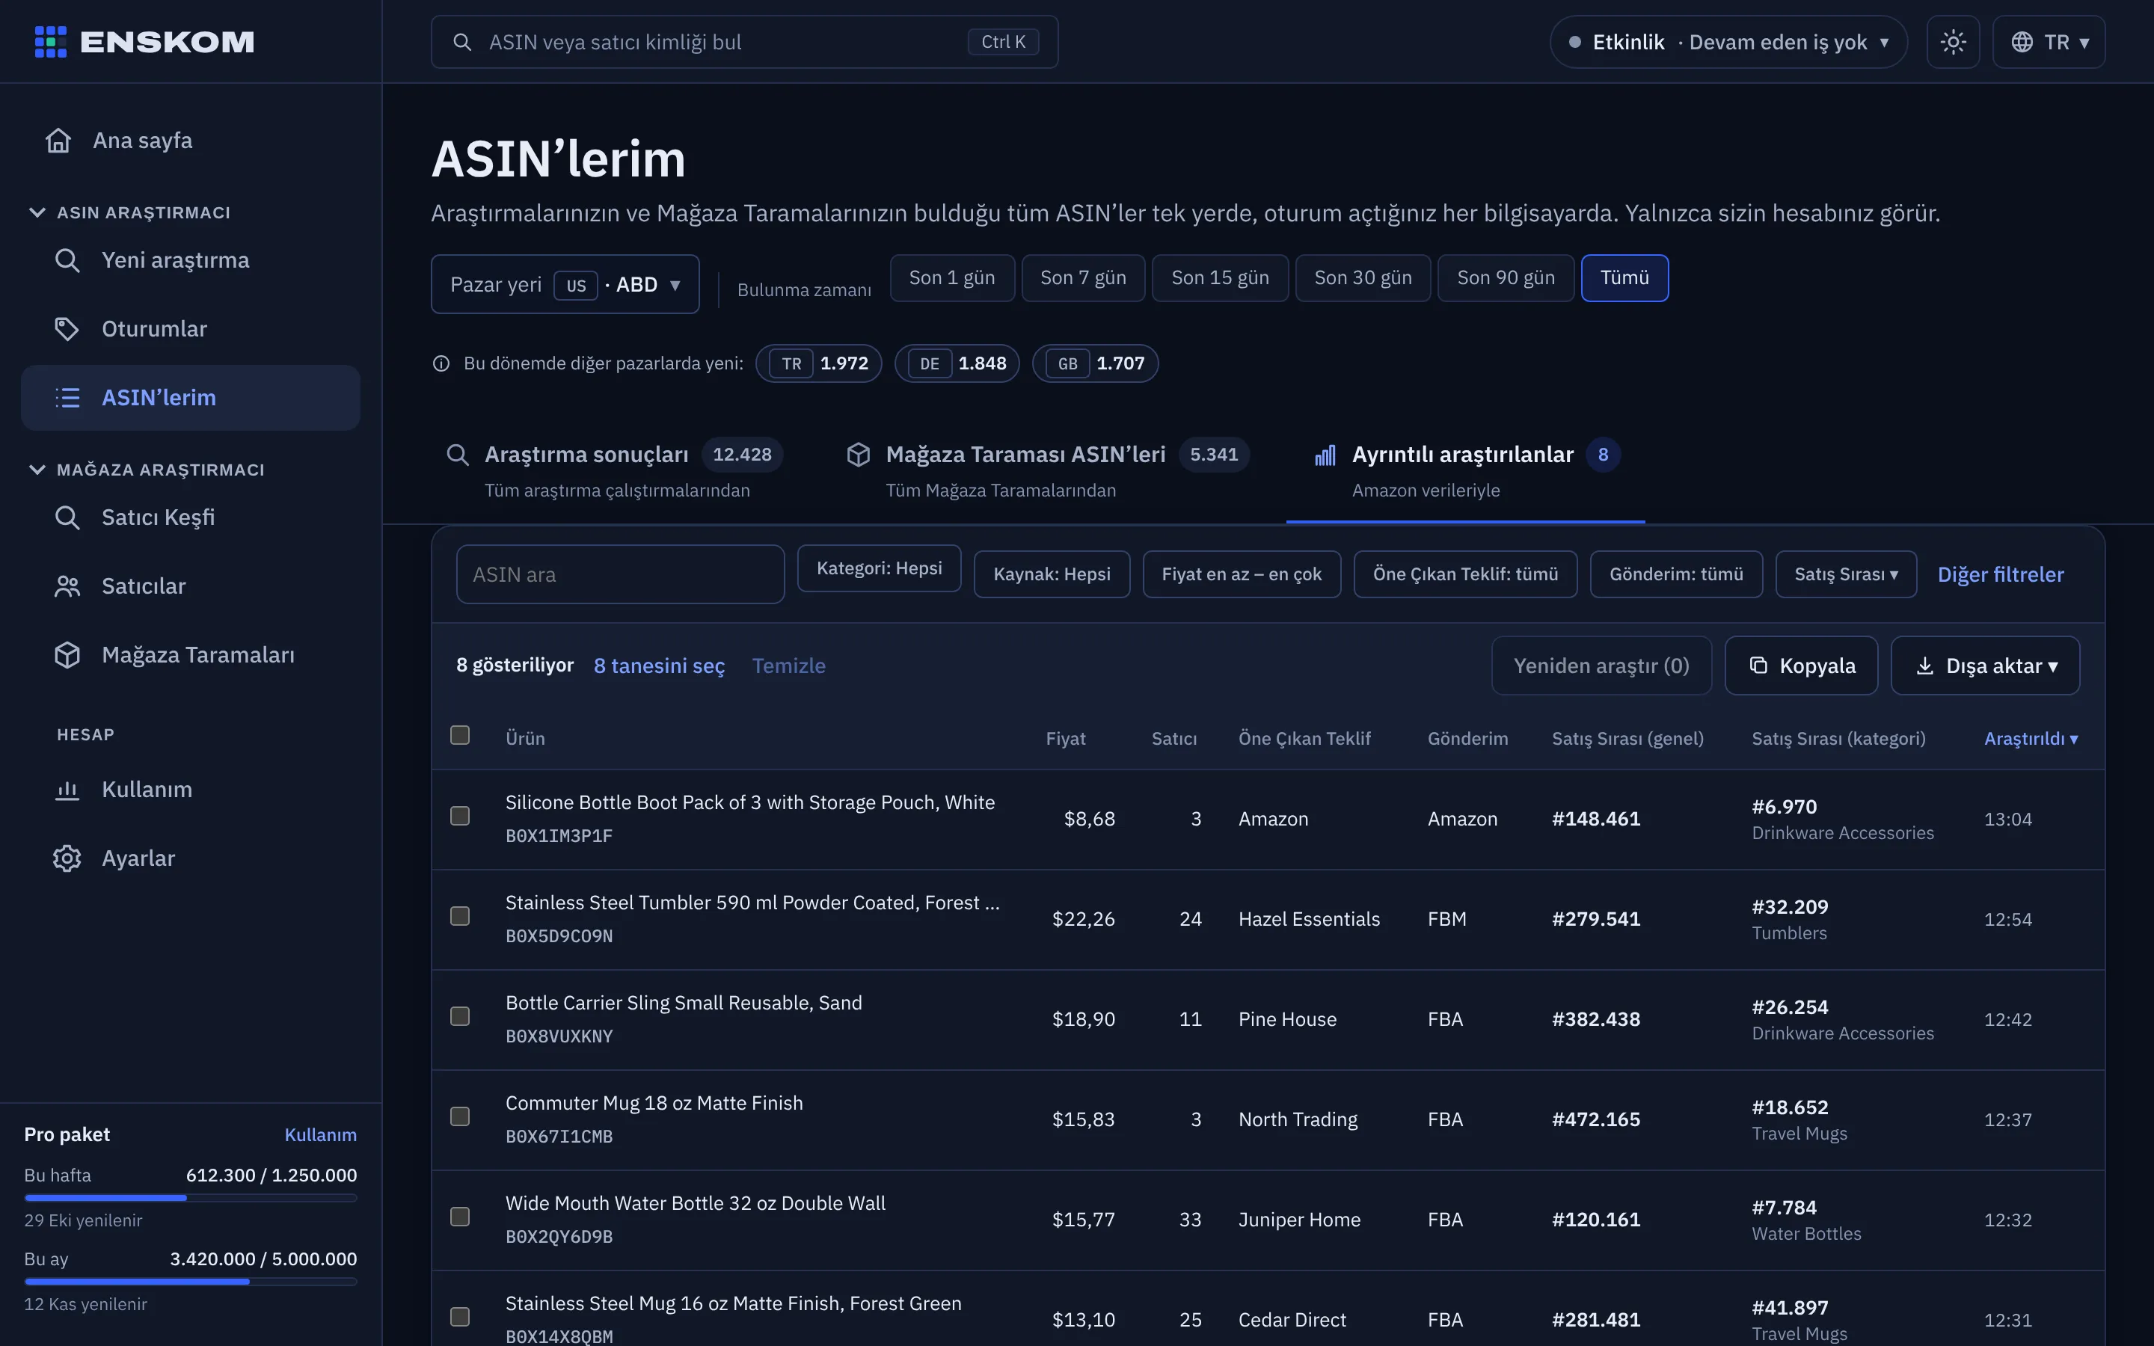Open the Kategori: Hepsi filter

point(879,568)
